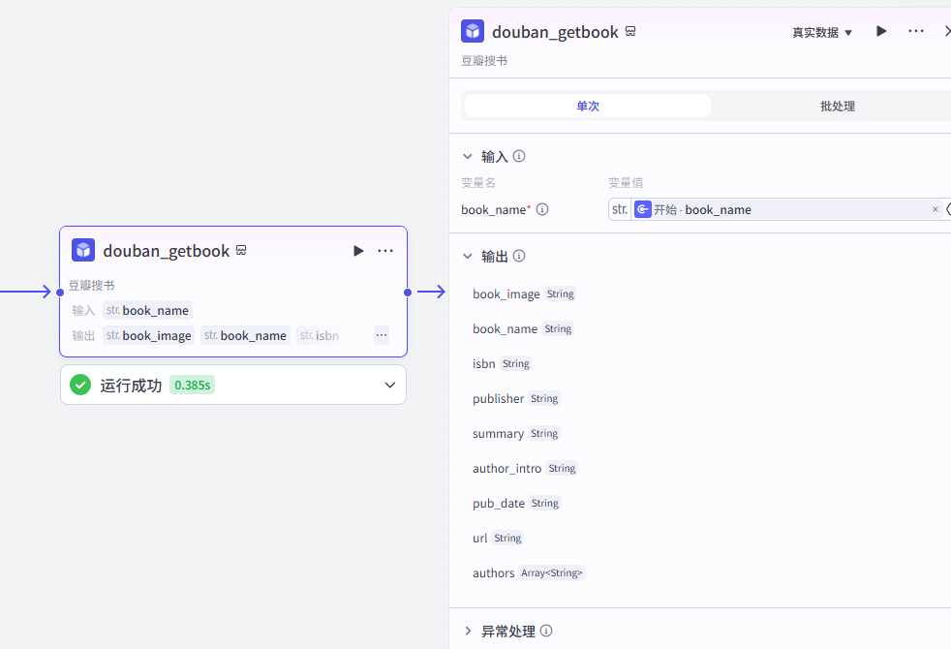Show info tooltip for book_name parameter
The width and height of the screenshot is (951, 649).
[543, 209]
